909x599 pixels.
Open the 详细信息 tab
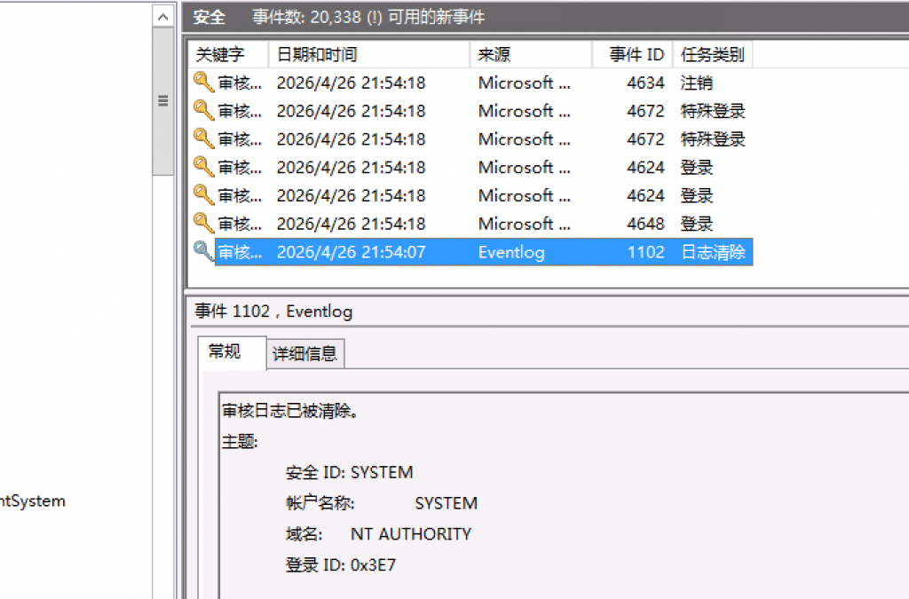pyautogui.click(x=305, y=353)
